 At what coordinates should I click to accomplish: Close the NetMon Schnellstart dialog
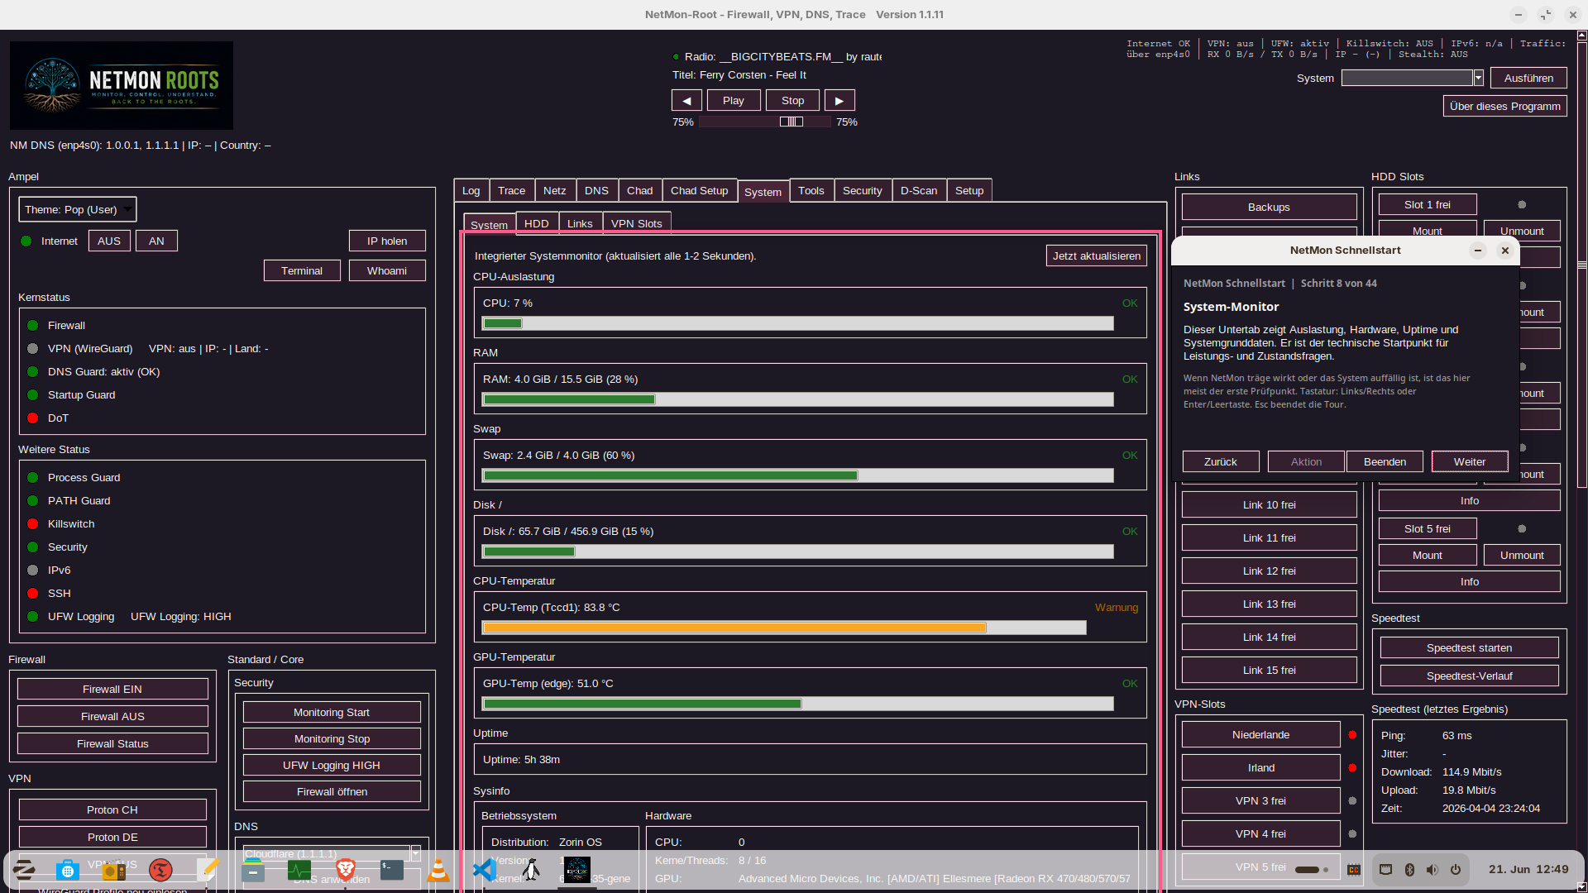pos(1505,251)
